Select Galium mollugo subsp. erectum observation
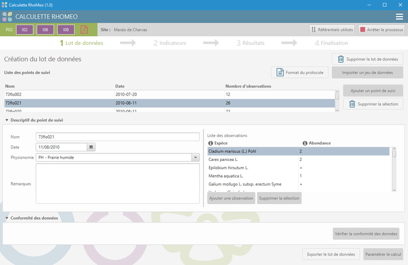408x265 pixels. tap(299, 185)
